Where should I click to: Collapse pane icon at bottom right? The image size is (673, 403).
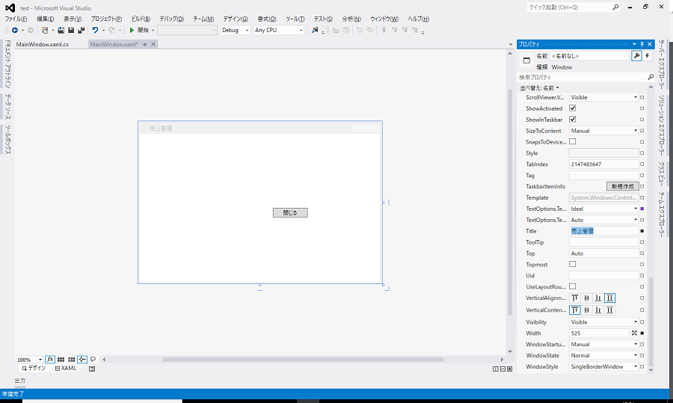(x=509, y=369)
